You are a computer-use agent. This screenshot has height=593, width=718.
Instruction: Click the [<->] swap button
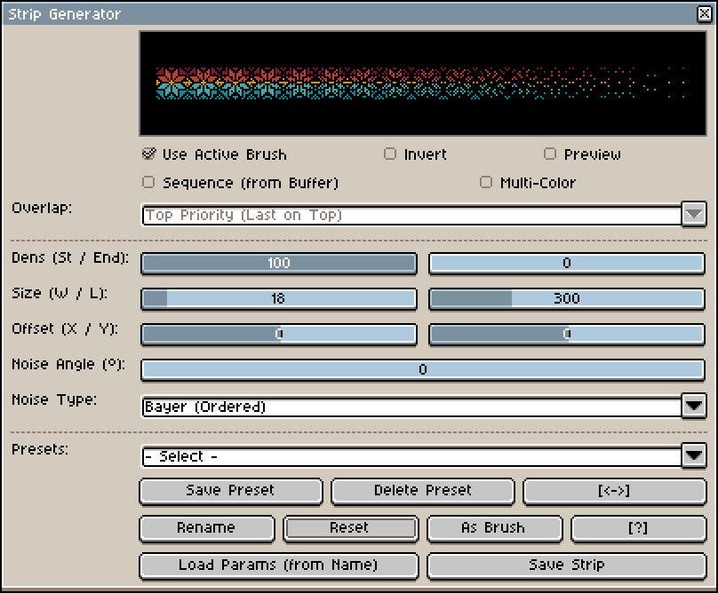click(x=615, y=491)
